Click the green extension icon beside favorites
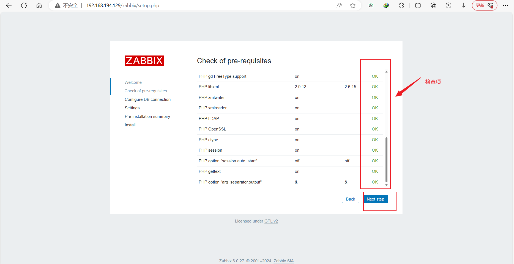This screenshot has height=264, width=514. coord(371,5)
